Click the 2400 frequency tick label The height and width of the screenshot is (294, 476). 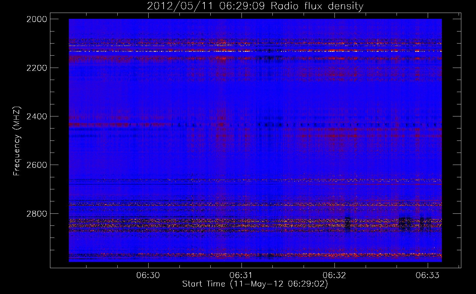pos(37,116)
